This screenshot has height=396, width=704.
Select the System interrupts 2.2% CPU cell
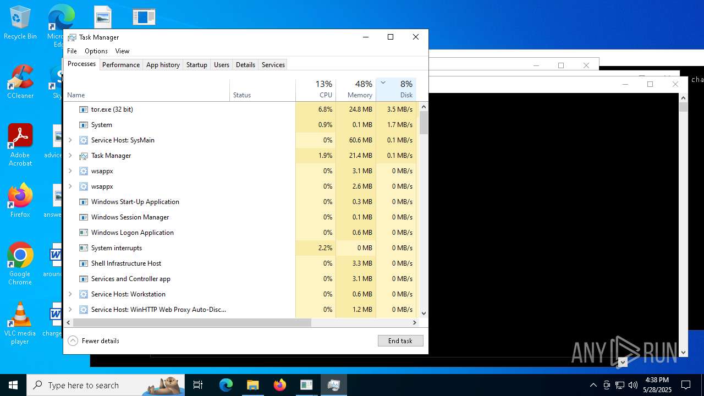pyautogui.click(x=316, y=248)
